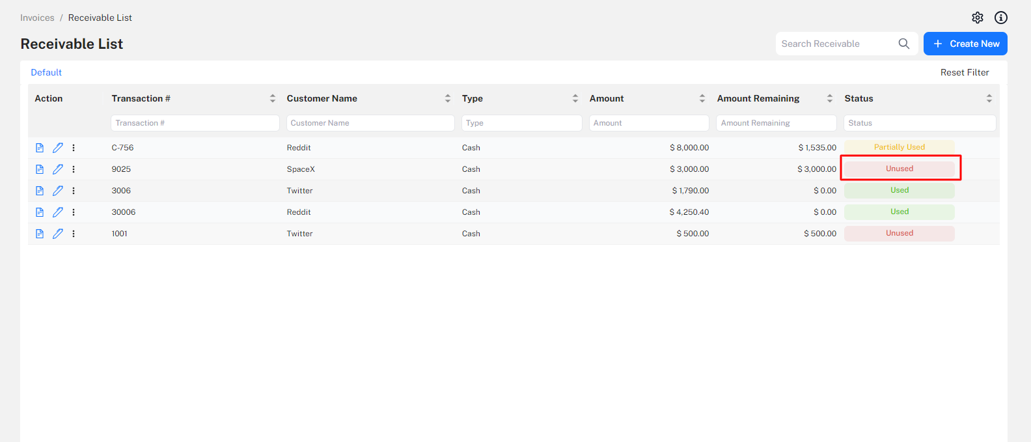Click Status filter input
This screenshot has height=442, width=1031.
coord(920,123)
